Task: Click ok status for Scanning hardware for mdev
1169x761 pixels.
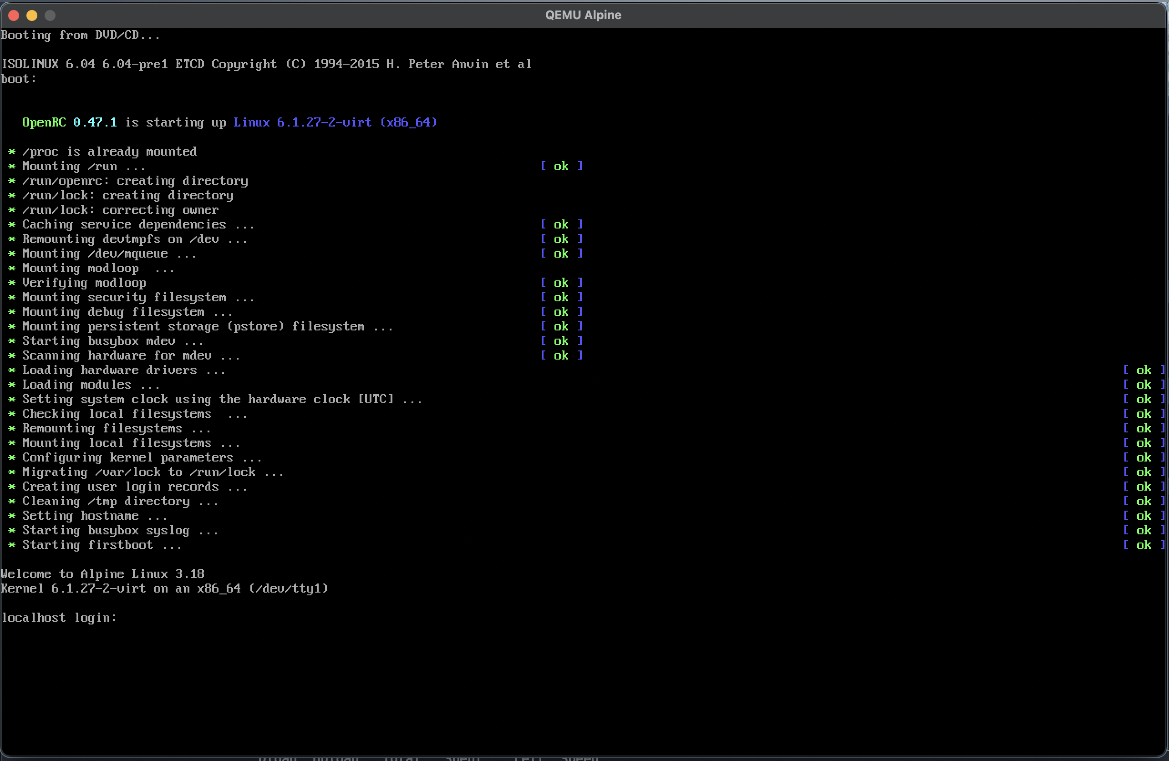Action: [561, 356]
